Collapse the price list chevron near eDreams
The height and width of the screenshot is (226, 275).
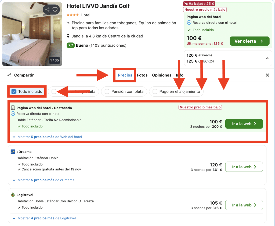pos(267,58)
